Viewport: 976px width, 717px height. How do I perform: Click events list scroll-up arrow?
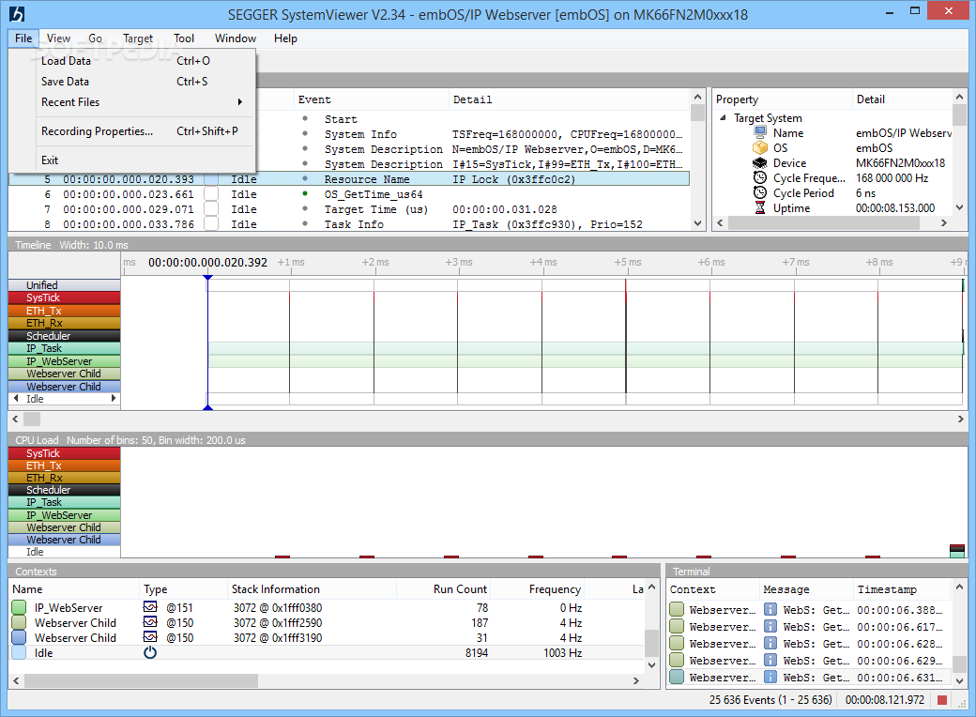(698, 97)
